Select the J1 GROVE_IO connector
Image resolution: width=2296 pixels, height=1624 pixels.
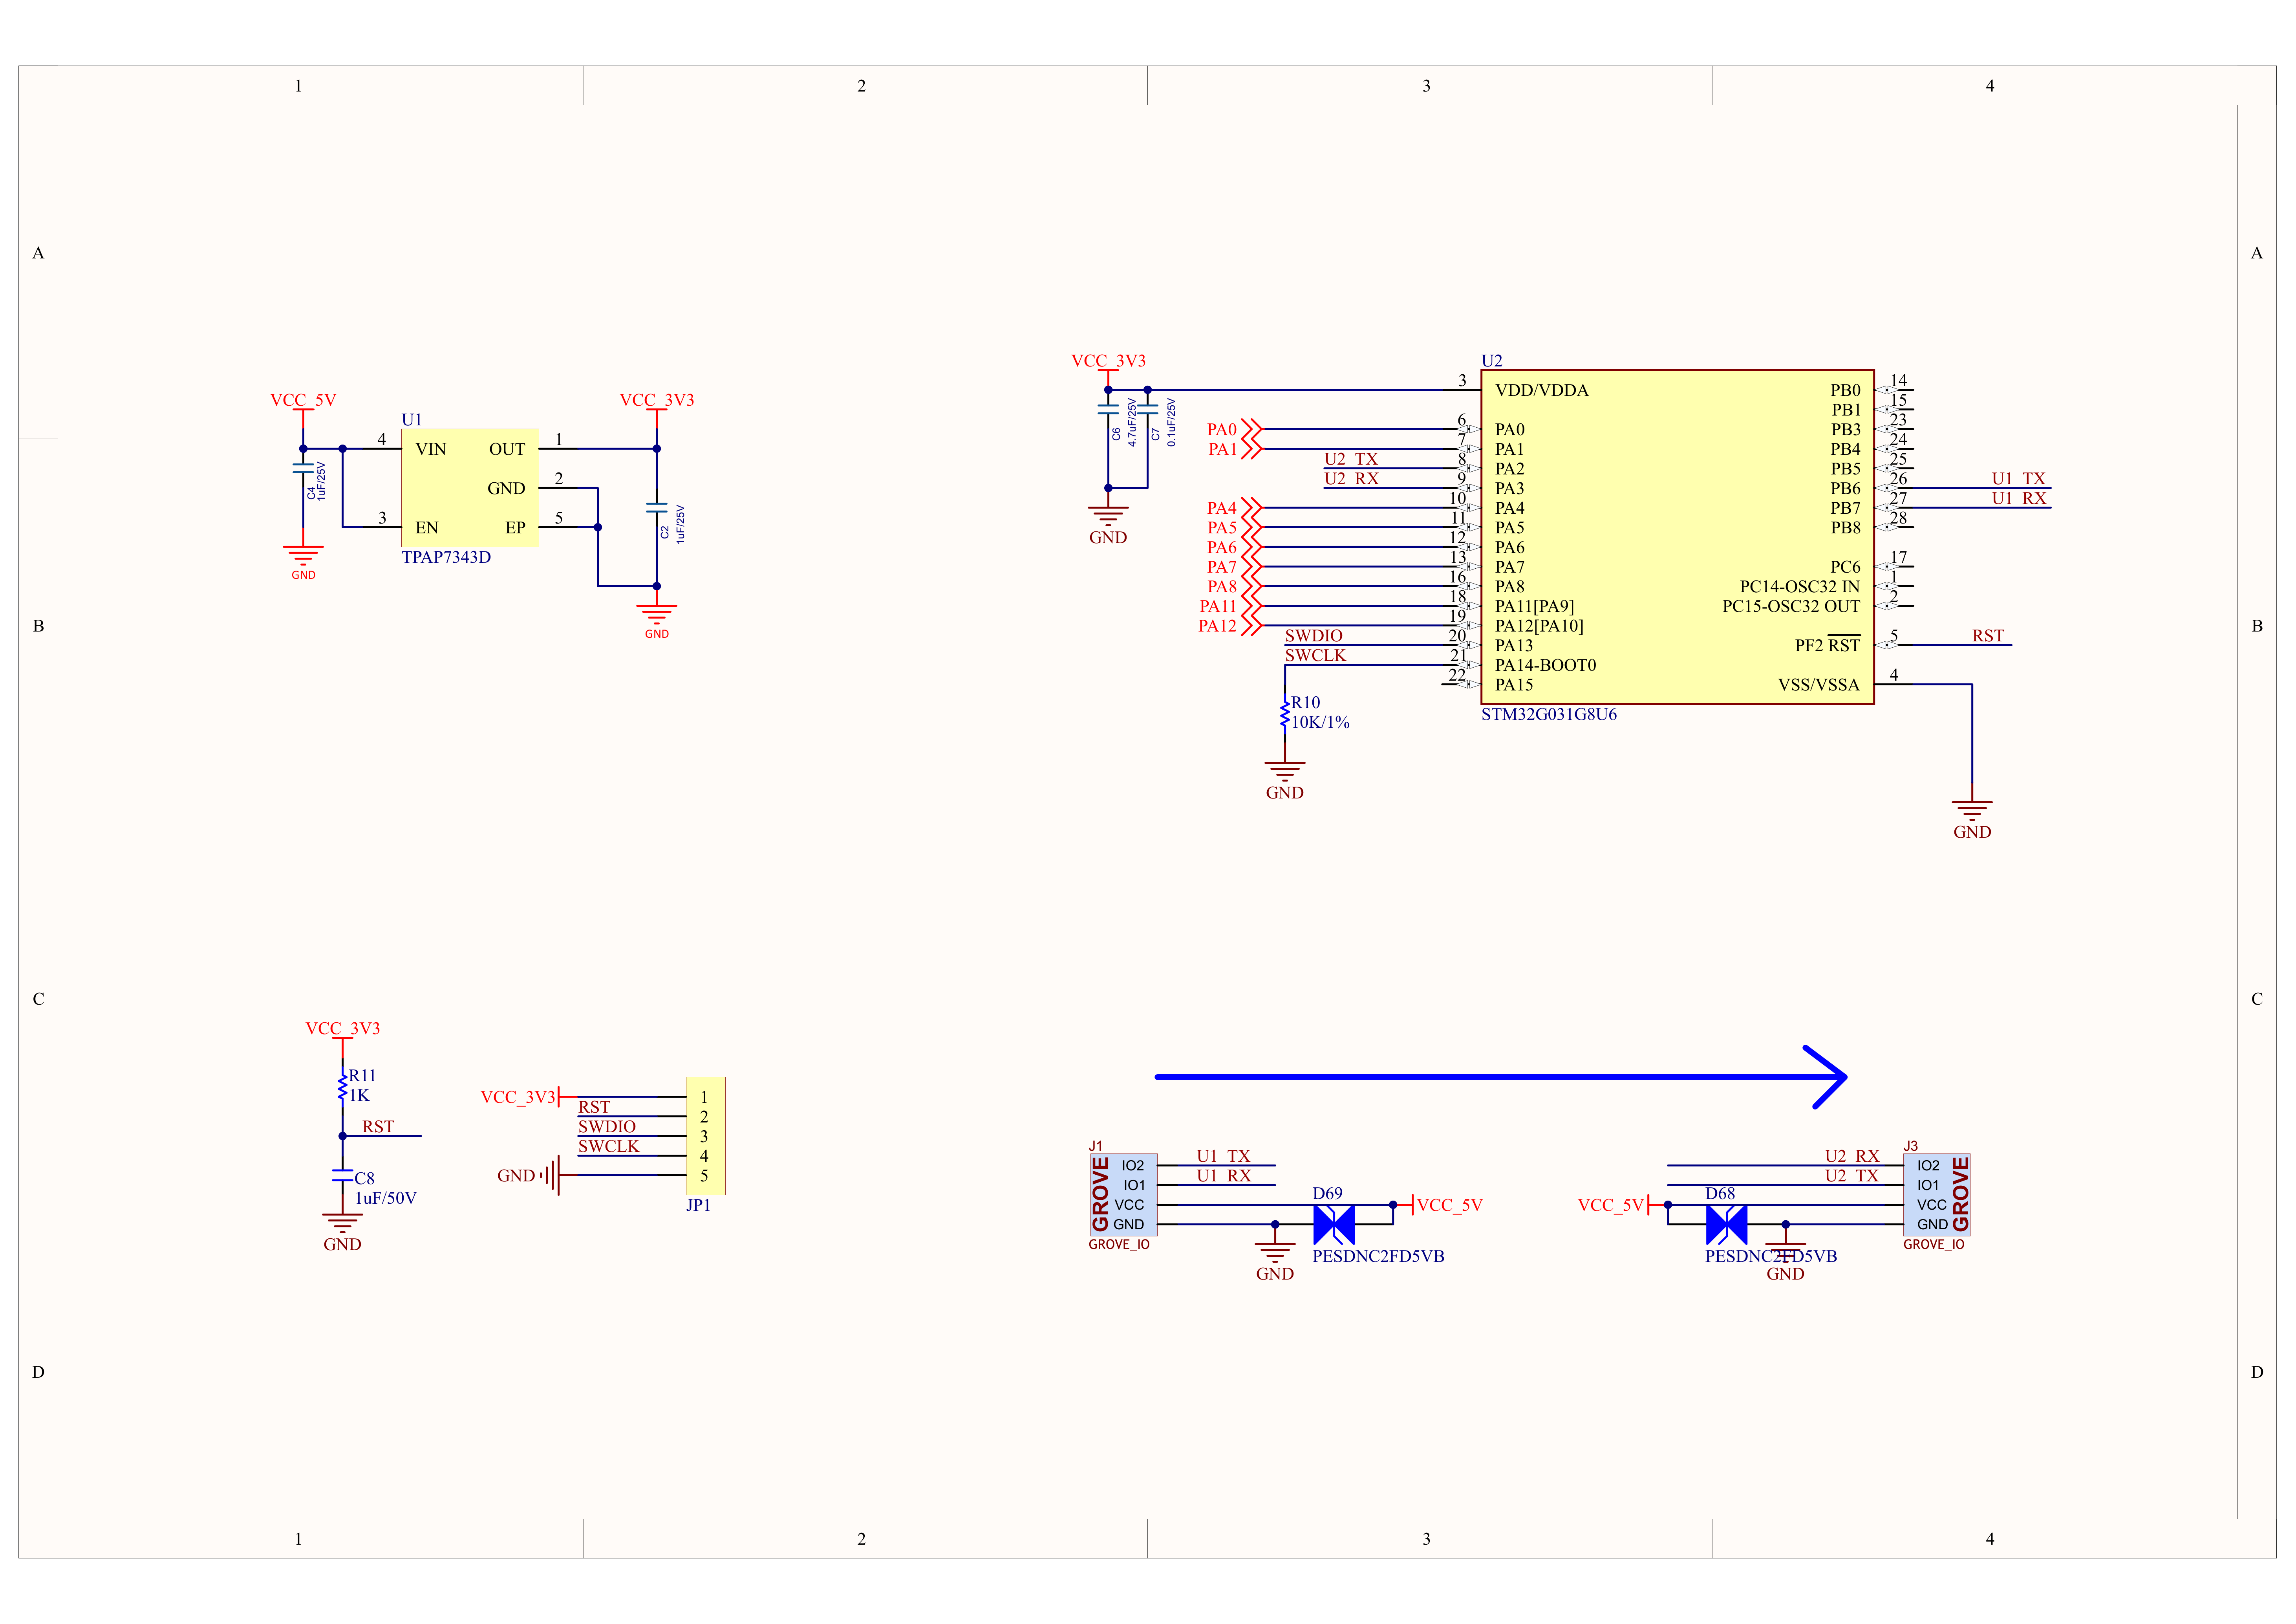pyautogui.click(x=1123, y=1195)
